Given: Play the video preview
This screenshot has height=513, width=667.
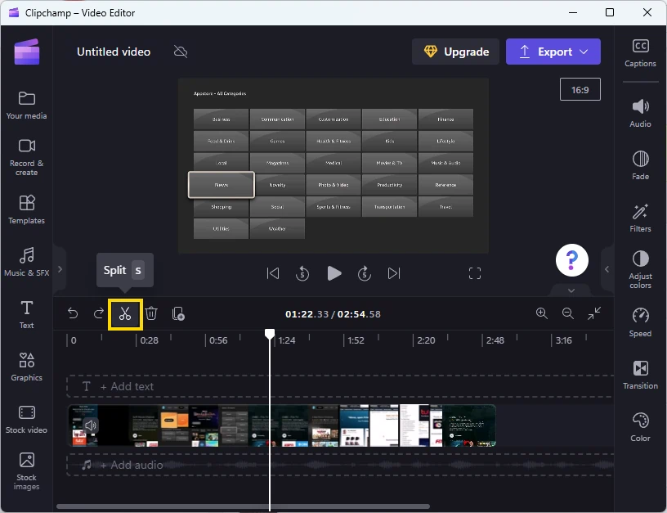Looking at the screenshot, I should (x=334, y=273).
